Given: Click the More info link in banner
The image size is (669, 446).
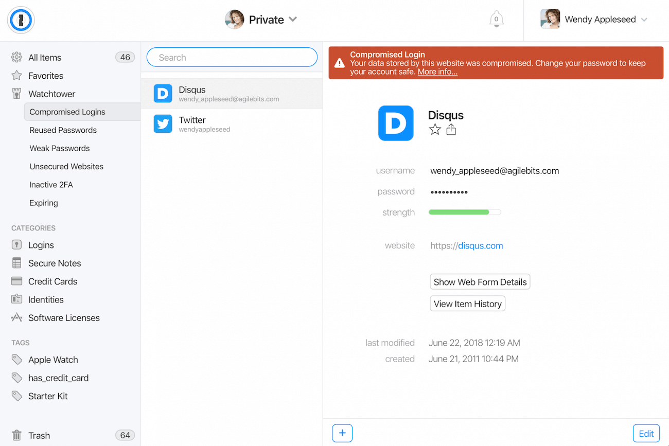Looking at the screenshot, I should pyautogui.click(x=437, y=72).
